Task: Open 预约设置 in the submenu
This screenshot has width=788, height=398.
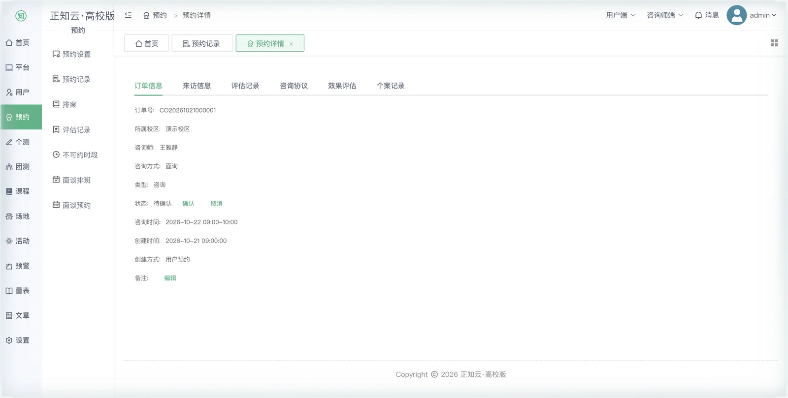Action: 71,54
